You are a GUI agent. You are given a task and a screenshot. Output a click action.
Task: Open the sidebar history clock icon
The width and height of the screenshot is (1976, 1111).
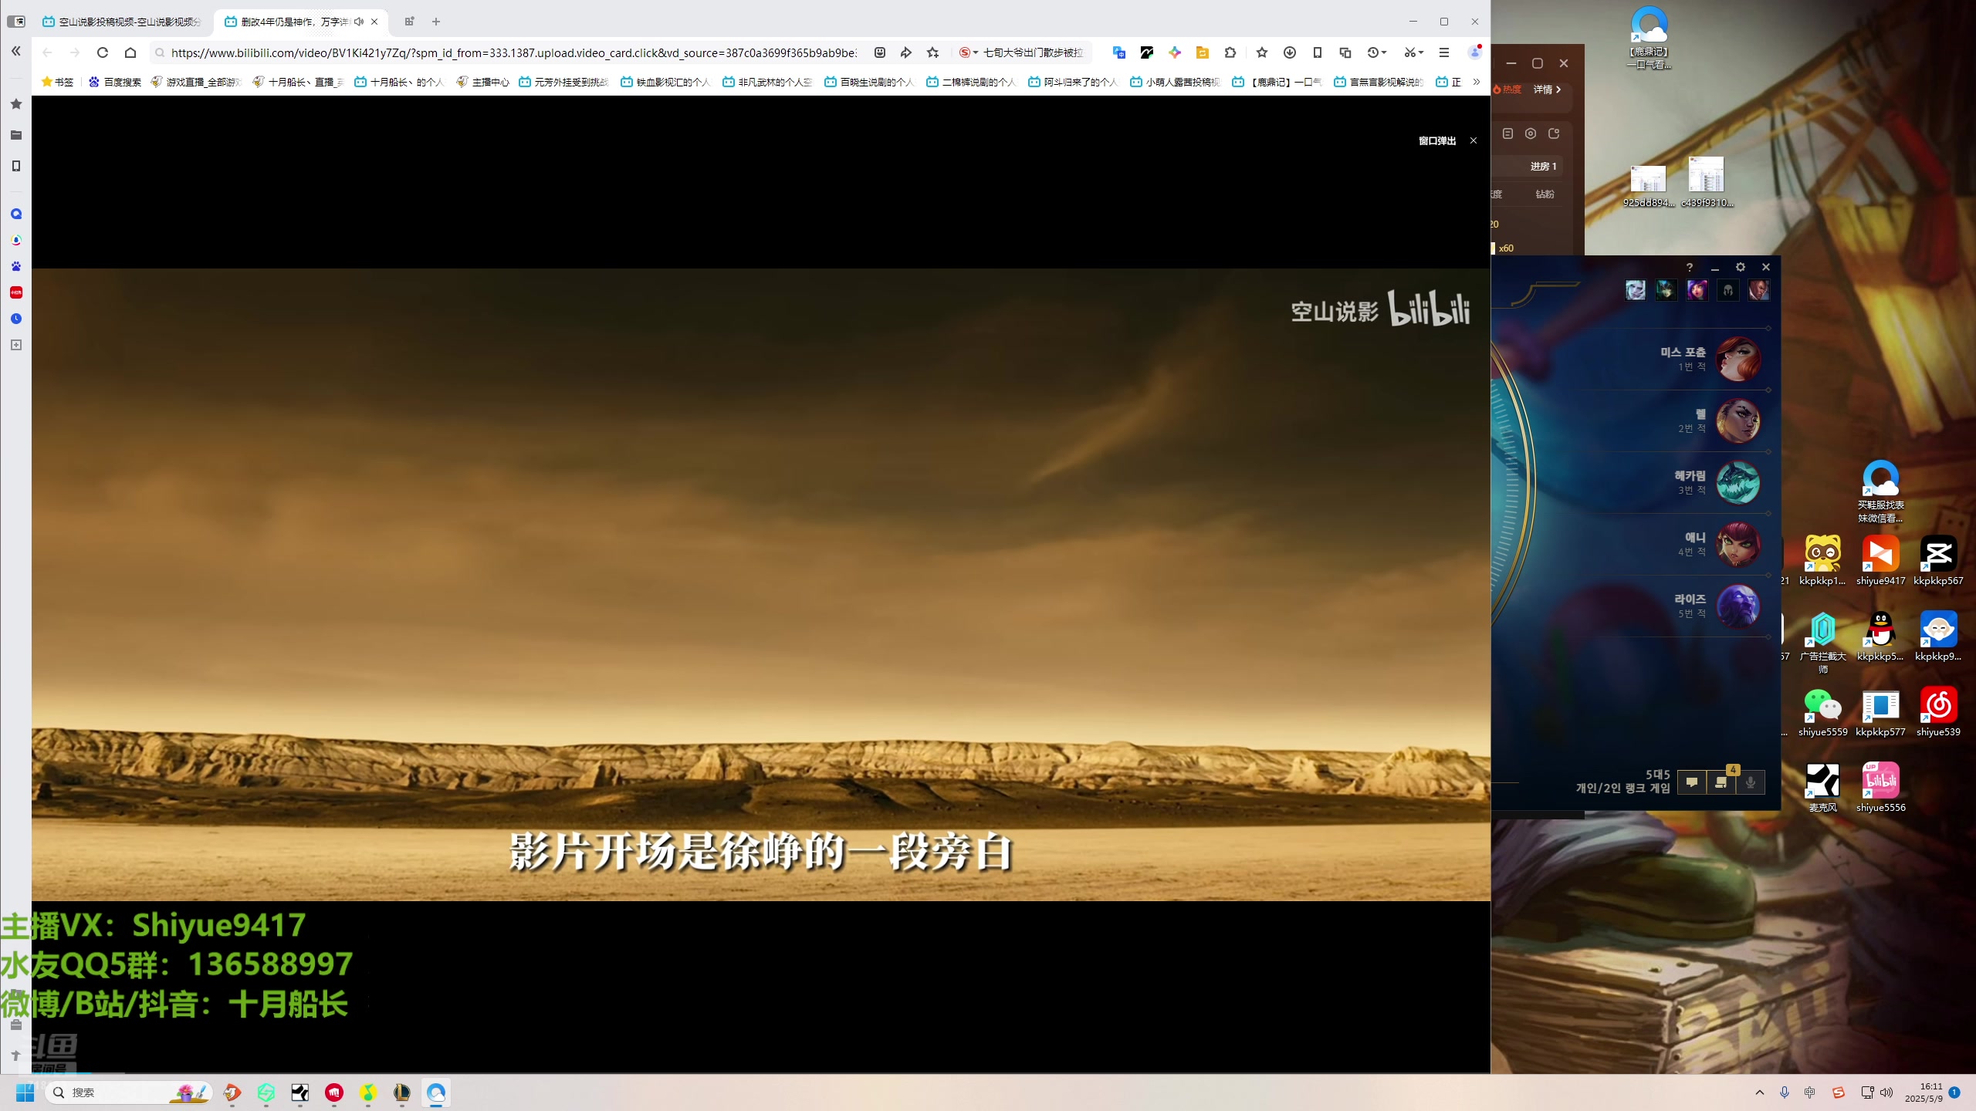pyautogui.click(x=16, y=319)
